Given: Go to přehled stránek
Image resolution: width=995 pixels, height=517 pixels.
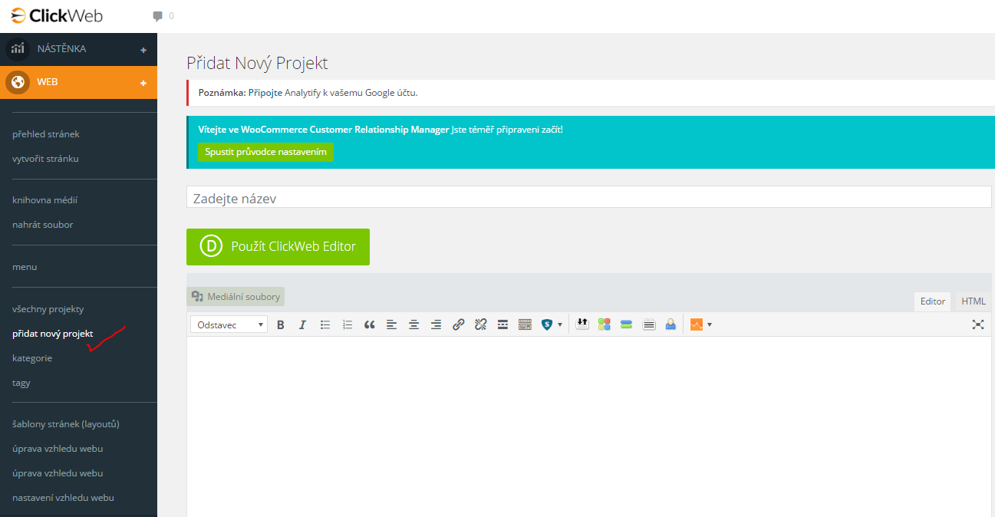Looking at the screenshot, I should pyautogui.click(x=46, y=134).
